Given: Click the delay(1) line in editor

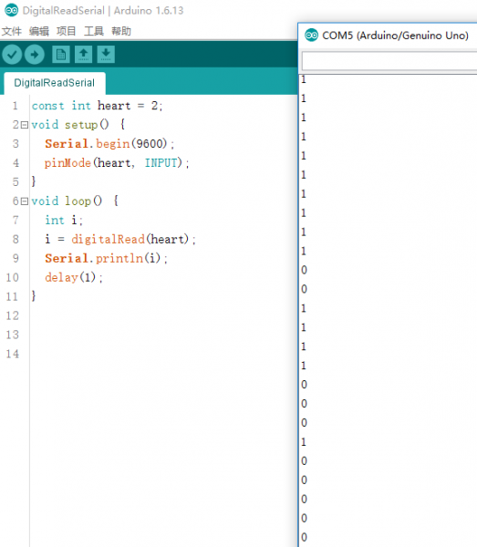Looking at the screenshot, I should 74,278.
